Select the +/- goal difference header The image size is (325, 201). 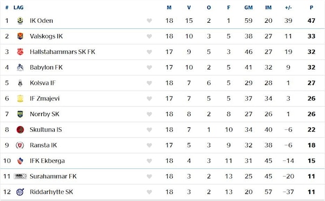click(288, 8)
